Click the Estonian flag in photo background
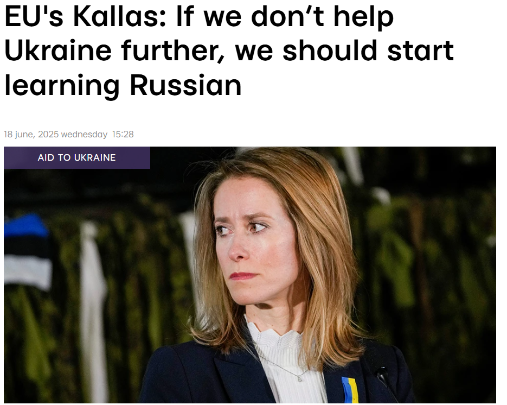 tap(28, 252)
